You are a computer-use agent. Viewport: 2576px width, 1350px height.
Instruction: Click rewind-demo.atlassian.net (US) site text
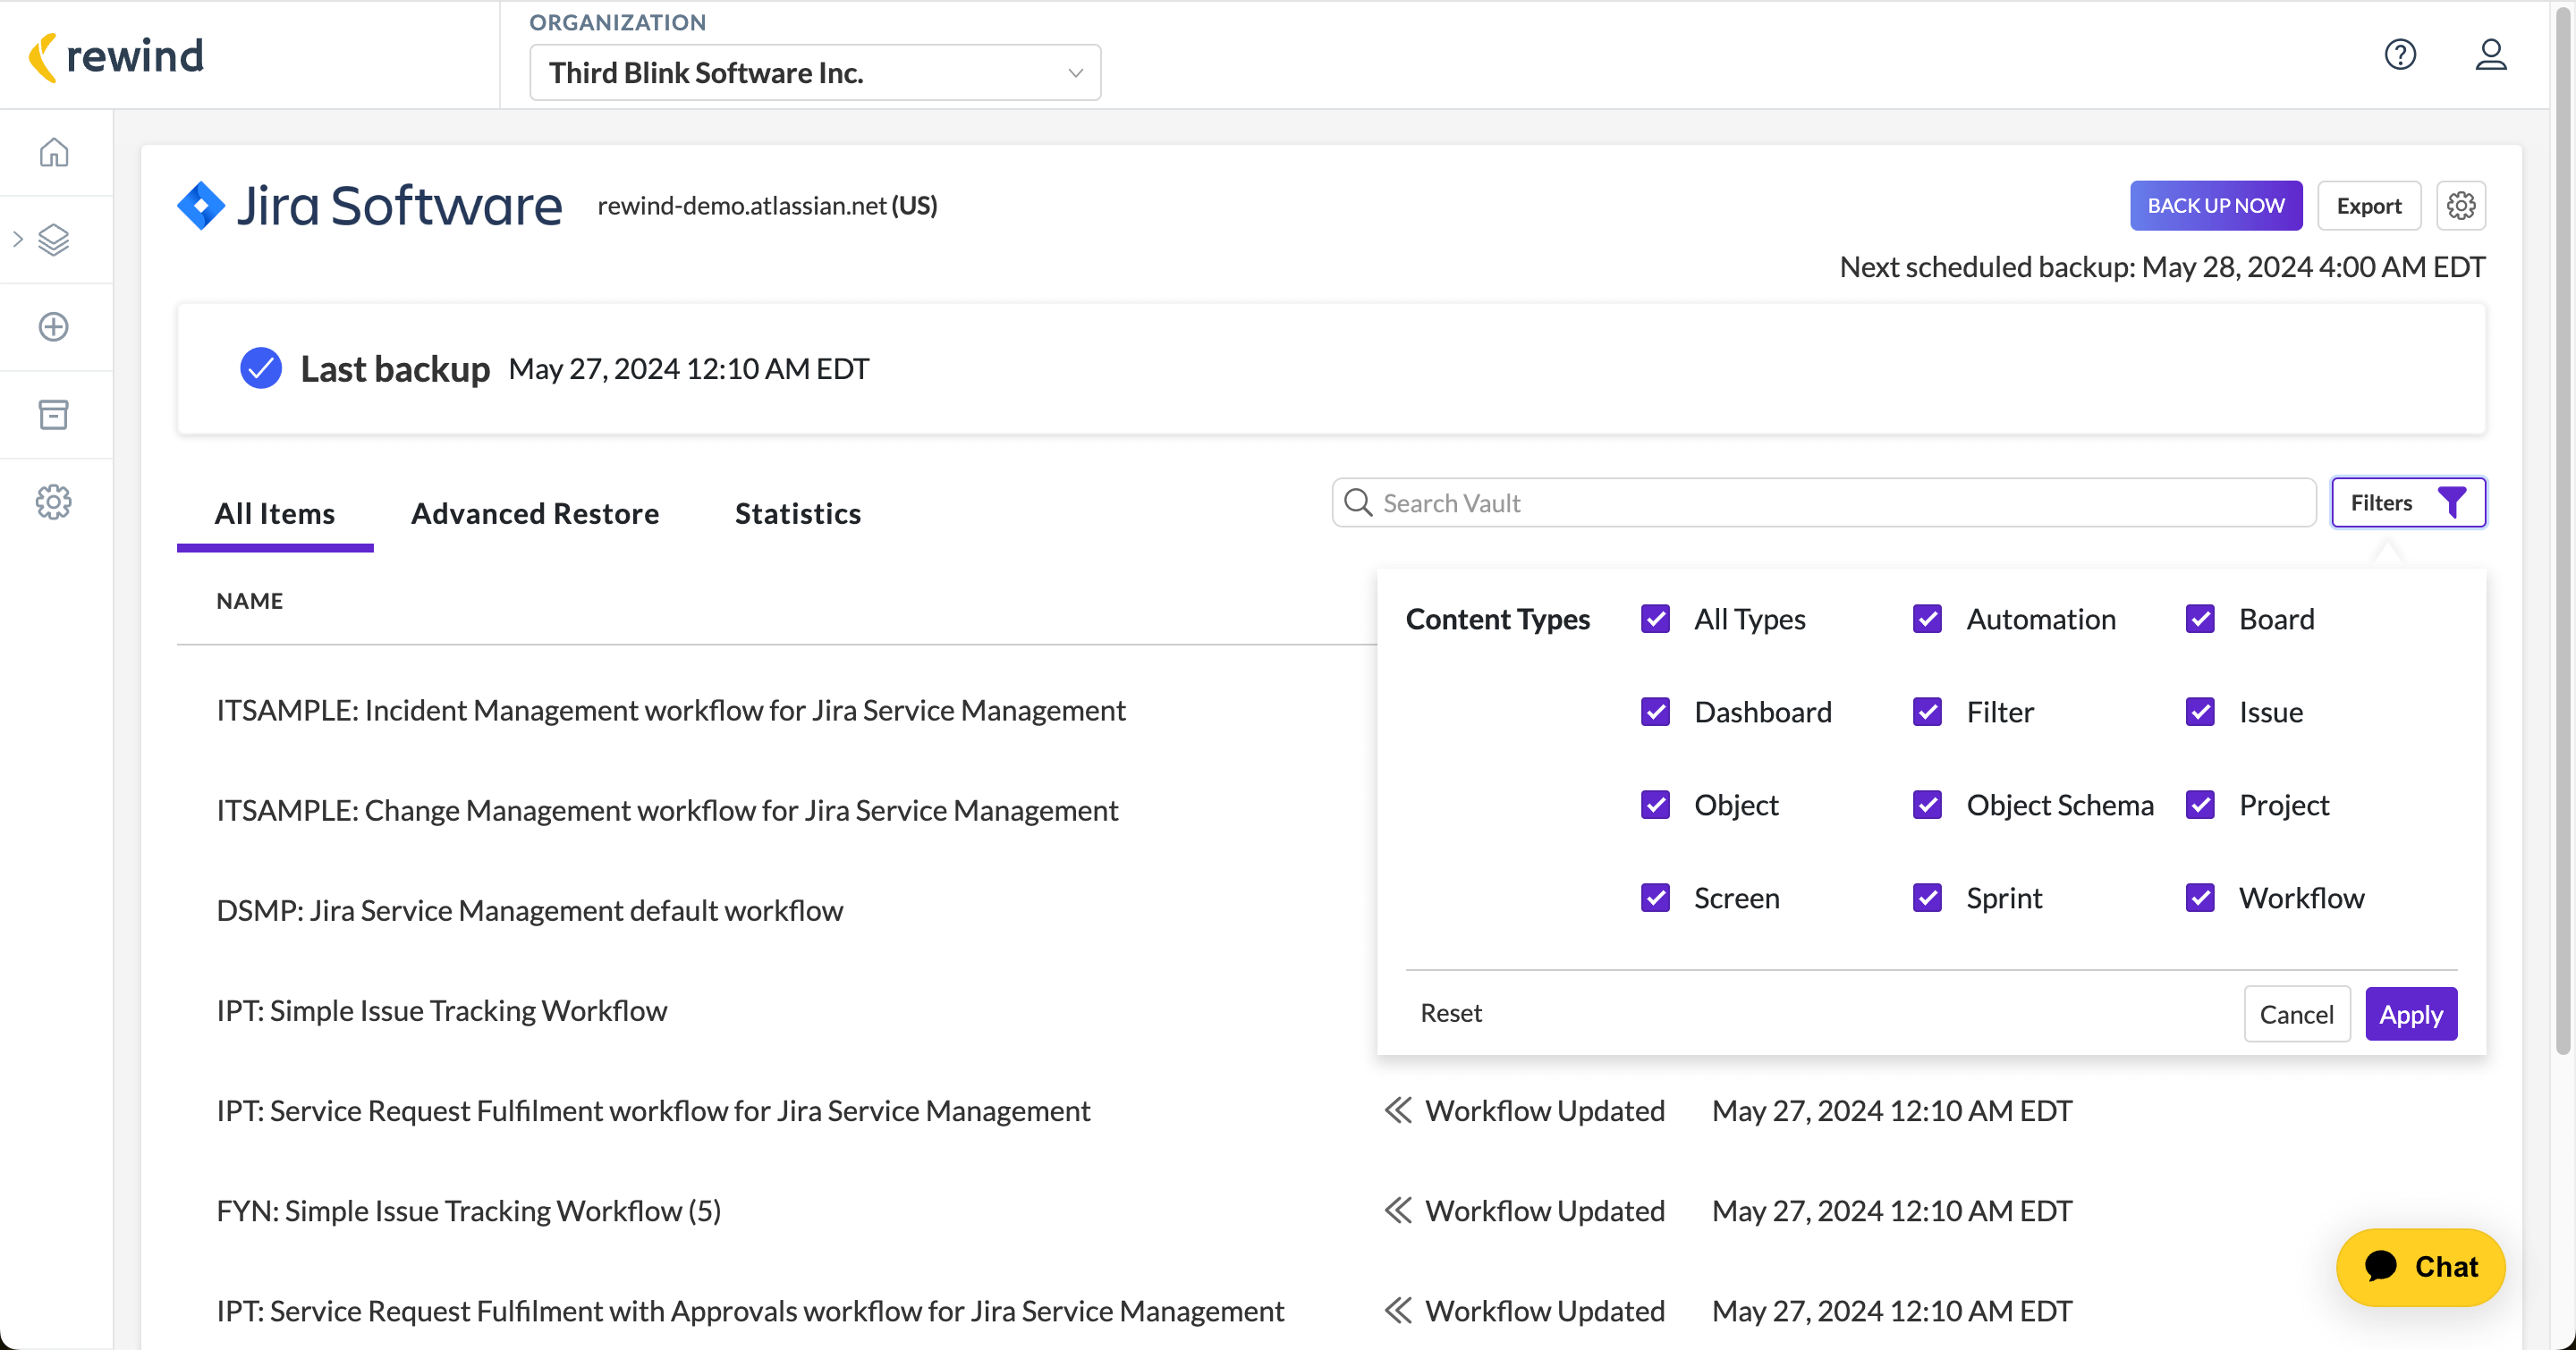767,206
